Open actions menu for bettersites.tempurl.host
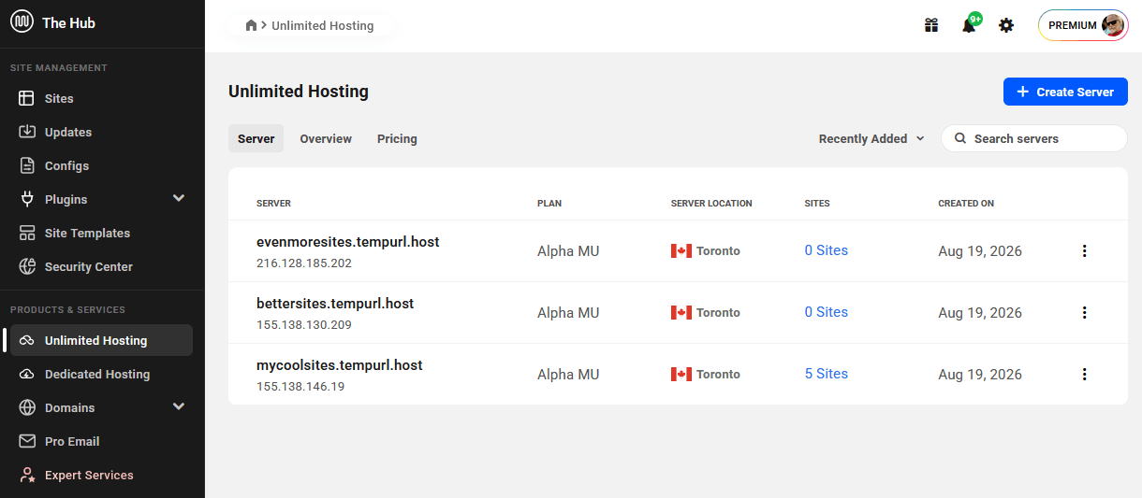Image resolution: width=1142 pixels, height=498 pixels. click(1084, 312)
